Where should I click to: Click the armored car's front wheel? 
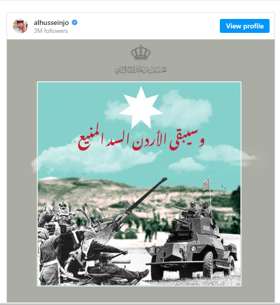coord(208,265)
